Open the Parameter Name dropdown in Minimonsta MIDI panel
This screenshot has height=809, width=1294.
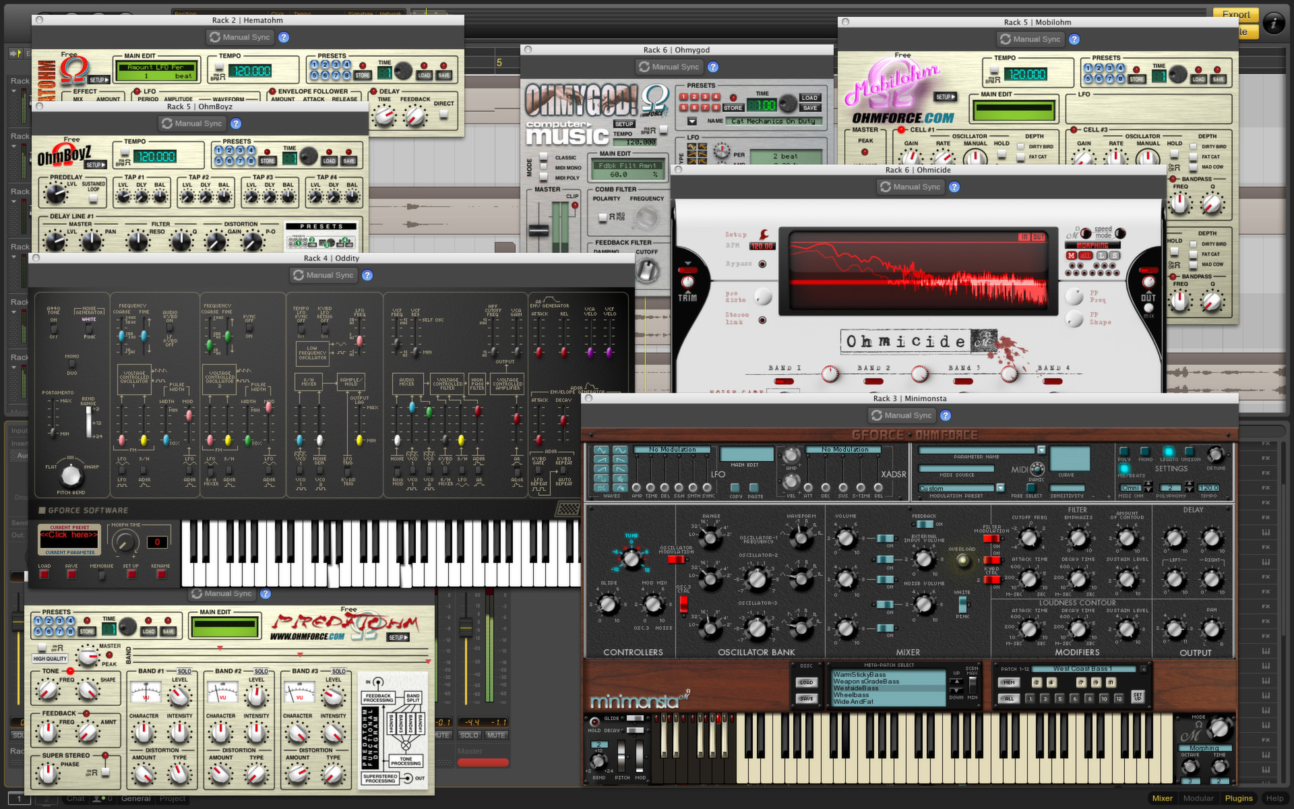point(1041,451)
